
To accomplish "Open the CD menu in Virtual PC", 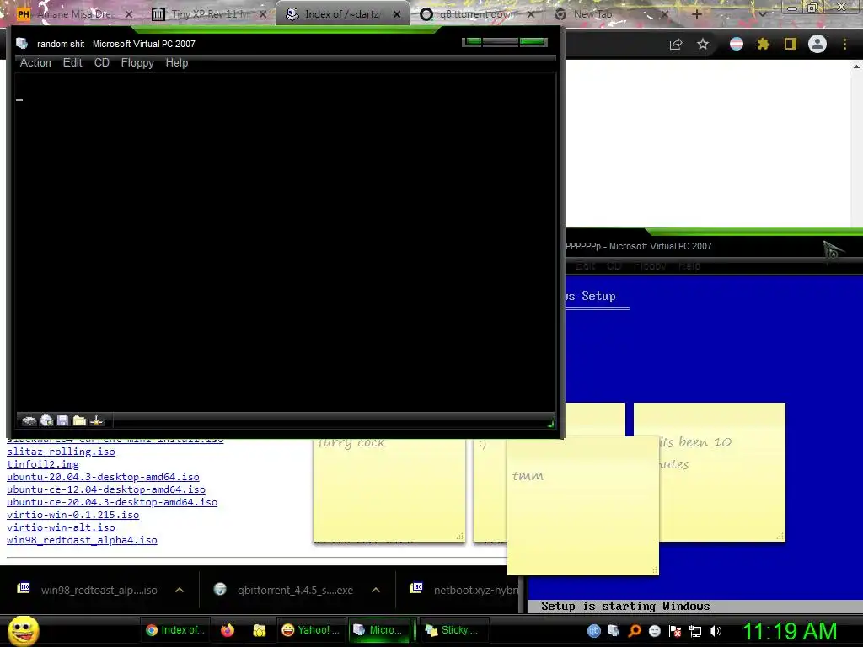I will 102,62.
